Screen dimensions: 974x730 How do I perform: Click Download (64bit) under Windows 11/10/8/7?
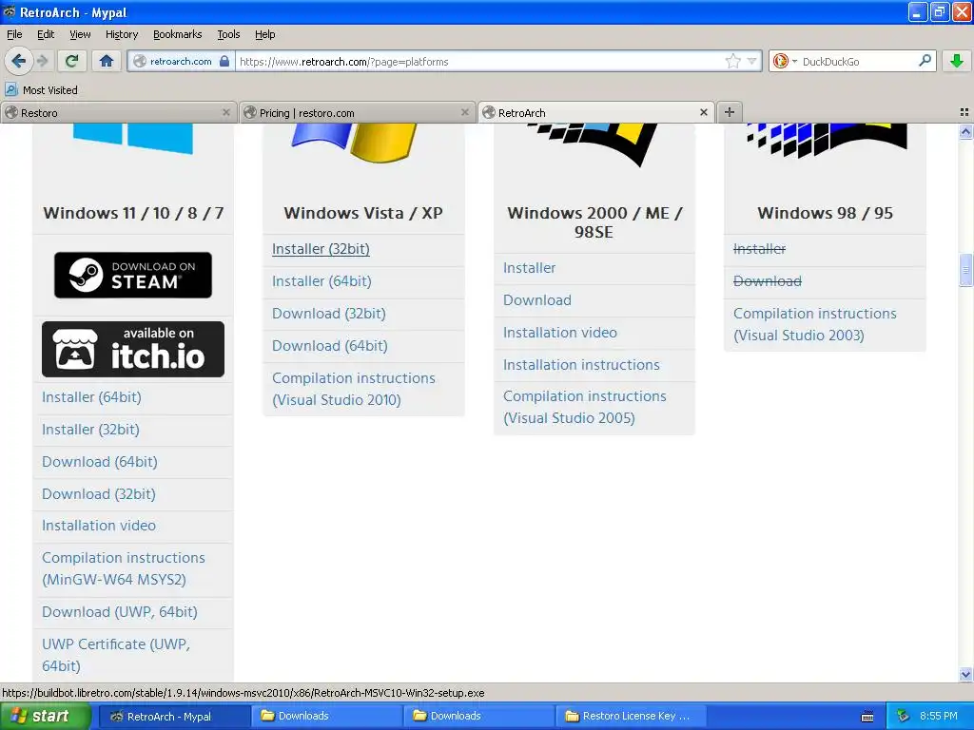coord(99,461)
